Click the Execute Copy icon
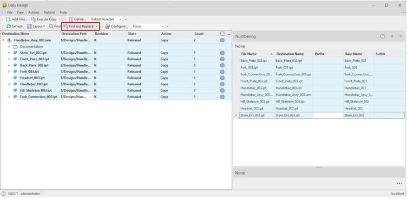 click(34, 20)
